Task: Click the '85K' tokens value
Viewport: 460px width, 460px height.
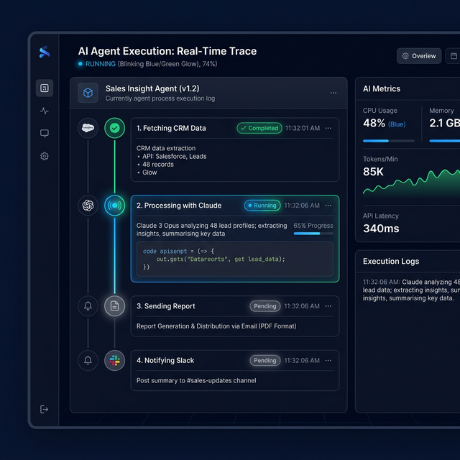Action: (373, 172)
